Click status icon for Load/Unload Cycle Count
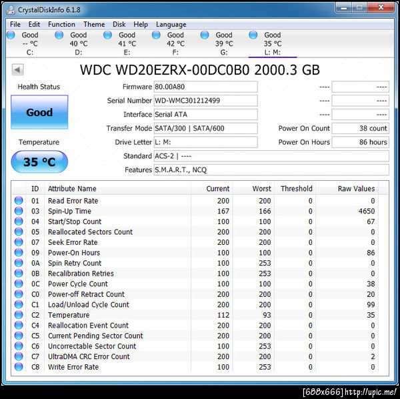Screen dimensions: 400x399 click(19, 304)
